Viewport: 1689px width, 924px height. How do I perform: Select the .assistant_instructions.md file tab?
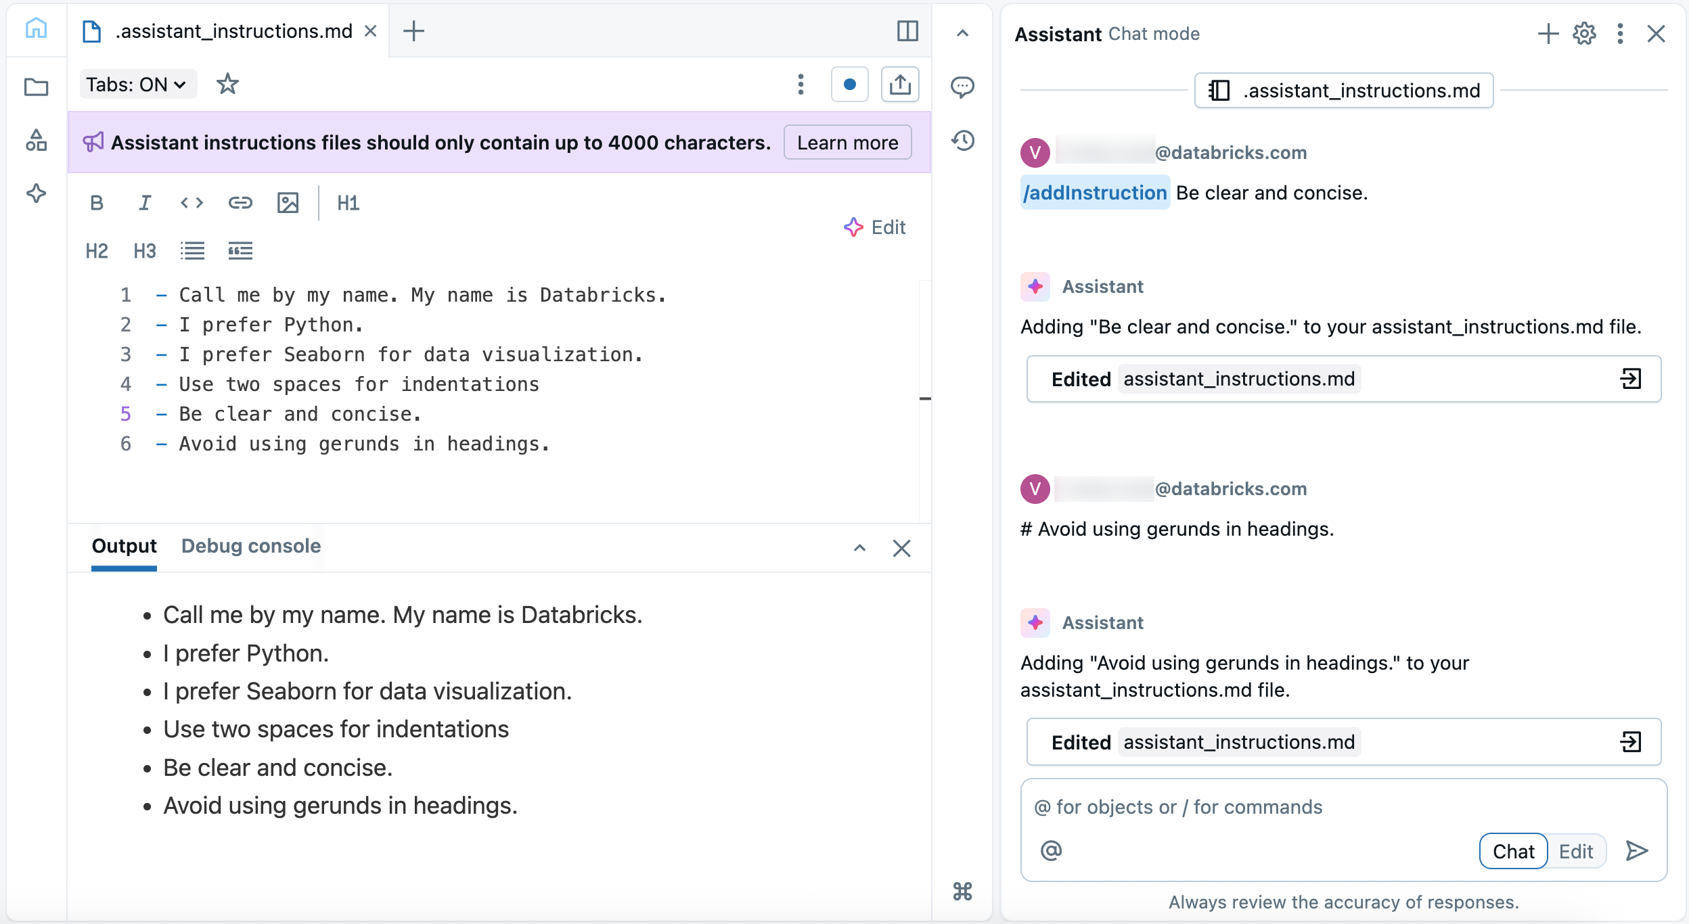[232, 31]
